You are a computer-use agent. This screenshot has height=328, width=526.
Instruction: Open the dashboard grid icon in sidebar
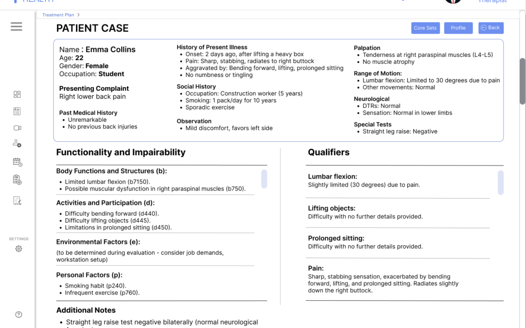(x=17, y=94)
